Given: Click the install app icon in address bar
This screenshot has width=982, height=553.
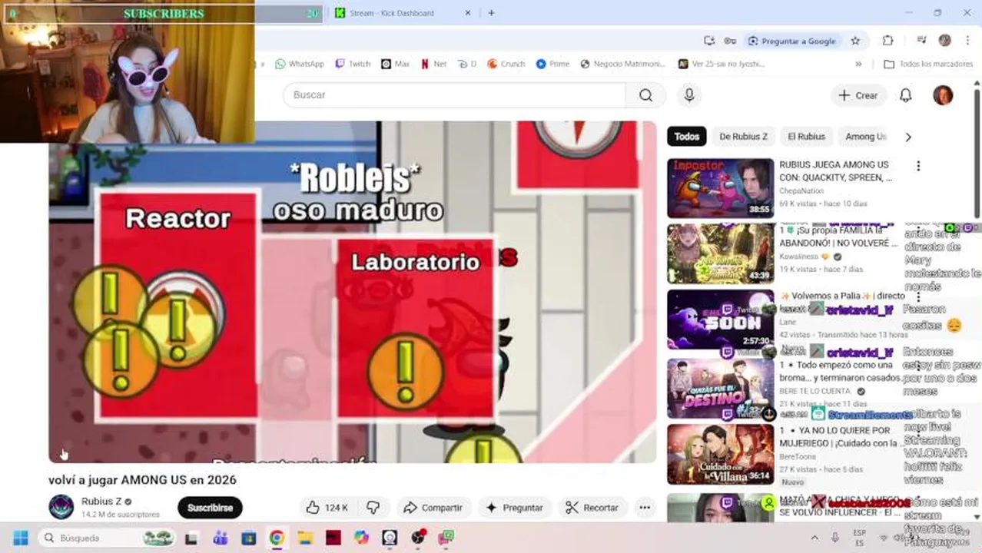Looking at the screenshot, I should [709, 41].
